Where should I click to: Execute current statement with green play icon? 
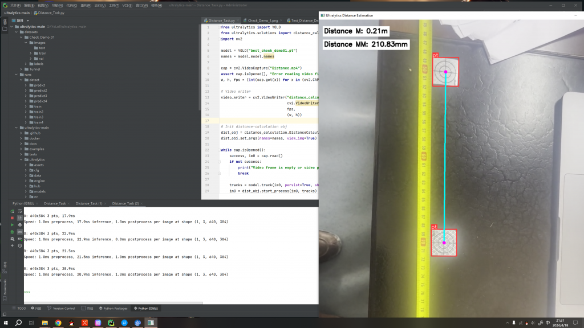pos(12,225)
